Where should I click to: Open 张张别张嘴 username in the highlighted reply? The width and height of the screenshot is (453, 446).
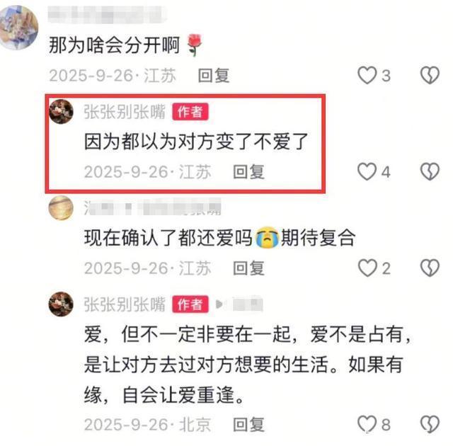(x=125, y=112)
